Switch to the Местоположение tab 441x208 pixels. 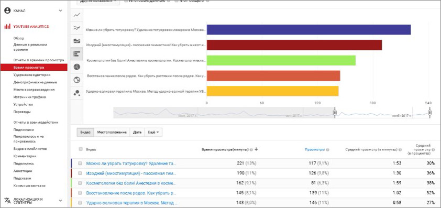coord(112,132)
